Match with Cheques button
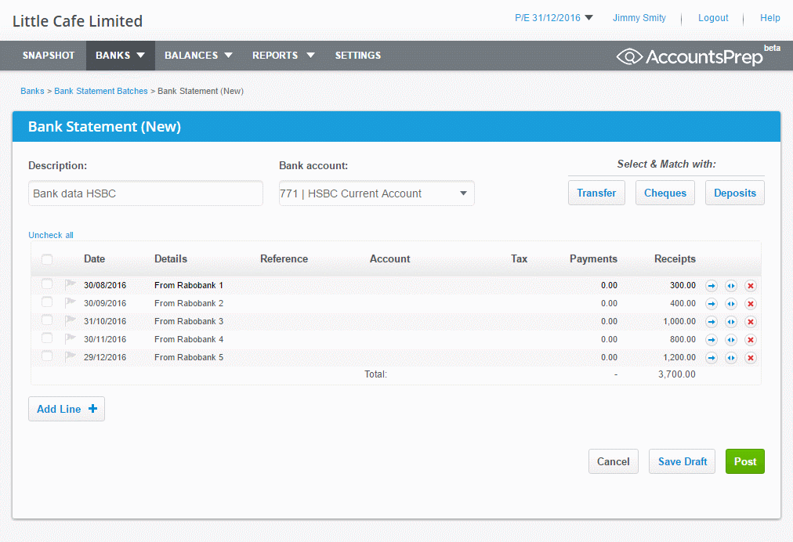 click(665, 193)
